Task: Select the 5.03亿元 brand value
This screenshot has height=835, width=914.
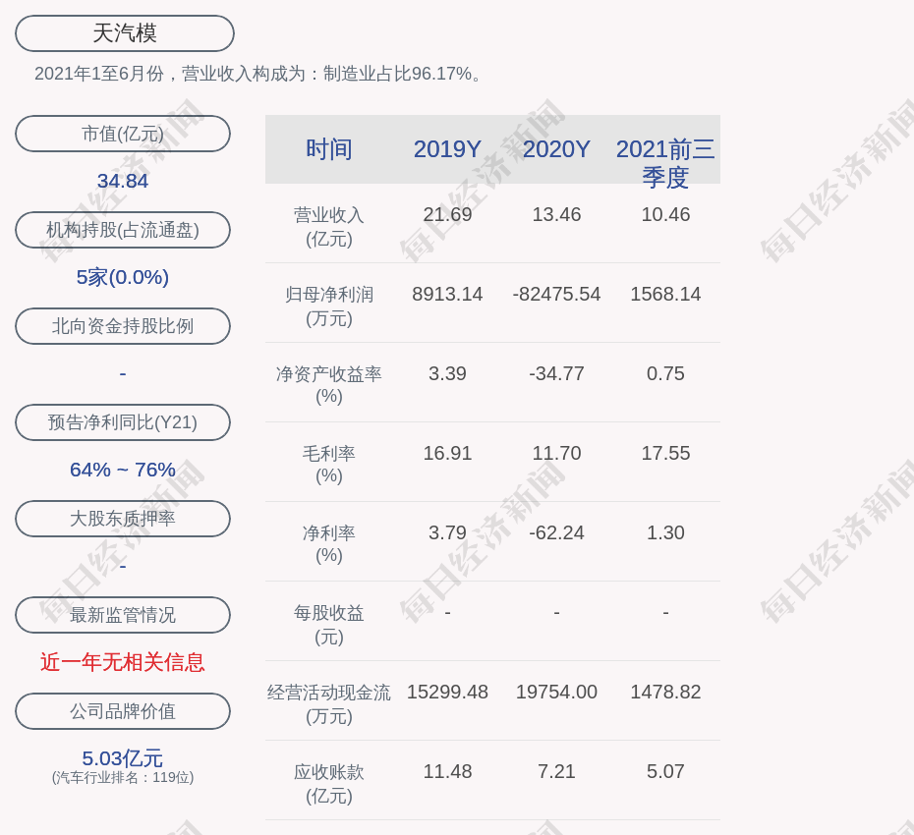Action: tap(123, 758)
